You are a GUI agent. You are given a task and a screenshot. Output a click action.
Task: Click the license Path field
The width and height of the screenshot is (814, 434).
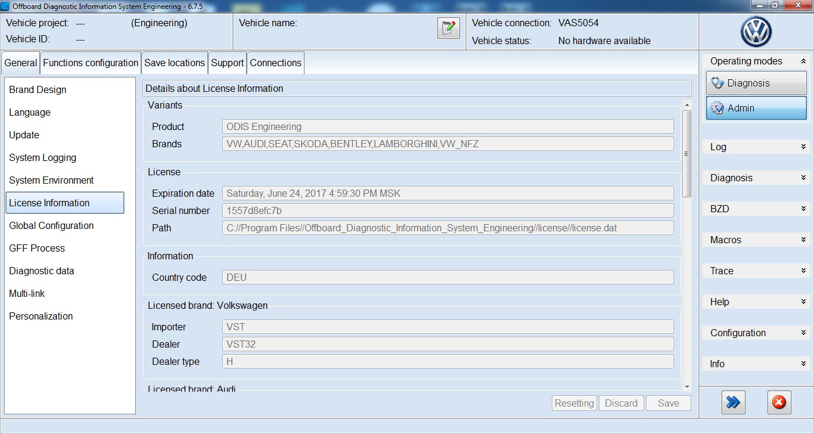pos(448,228)
